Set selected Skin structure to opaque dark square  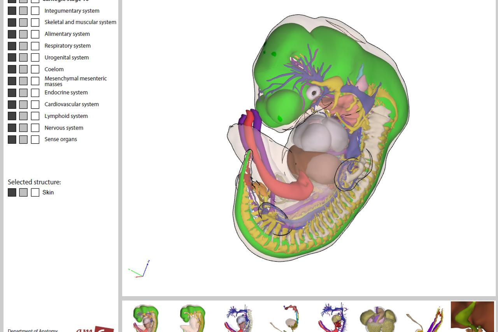(x=12, y=192)
